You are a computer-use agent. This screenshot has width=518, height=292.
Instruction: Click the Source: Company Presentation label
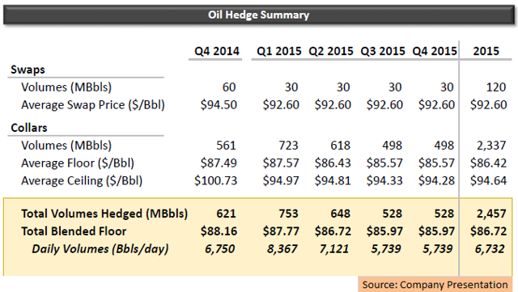click(435, 285)
